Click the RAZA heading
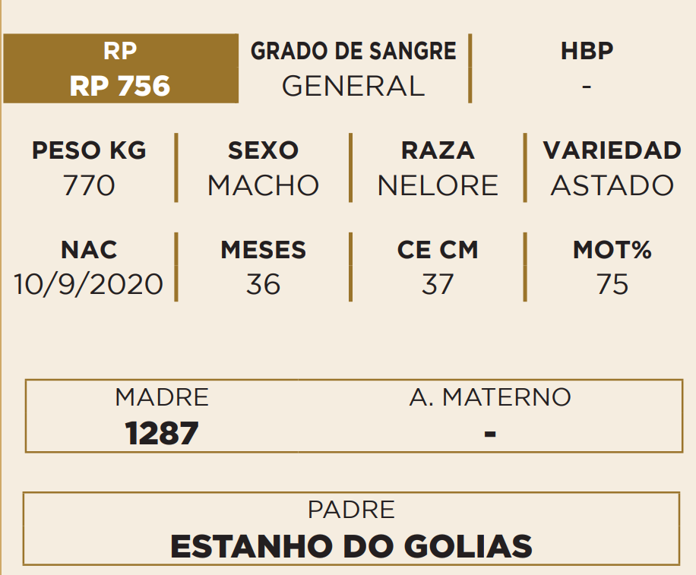This screenshot has width=696, height=575. (438, 150)
